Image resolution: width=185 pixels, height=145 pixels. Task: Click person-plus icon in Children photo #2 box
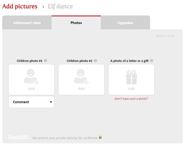click(81, 77)
